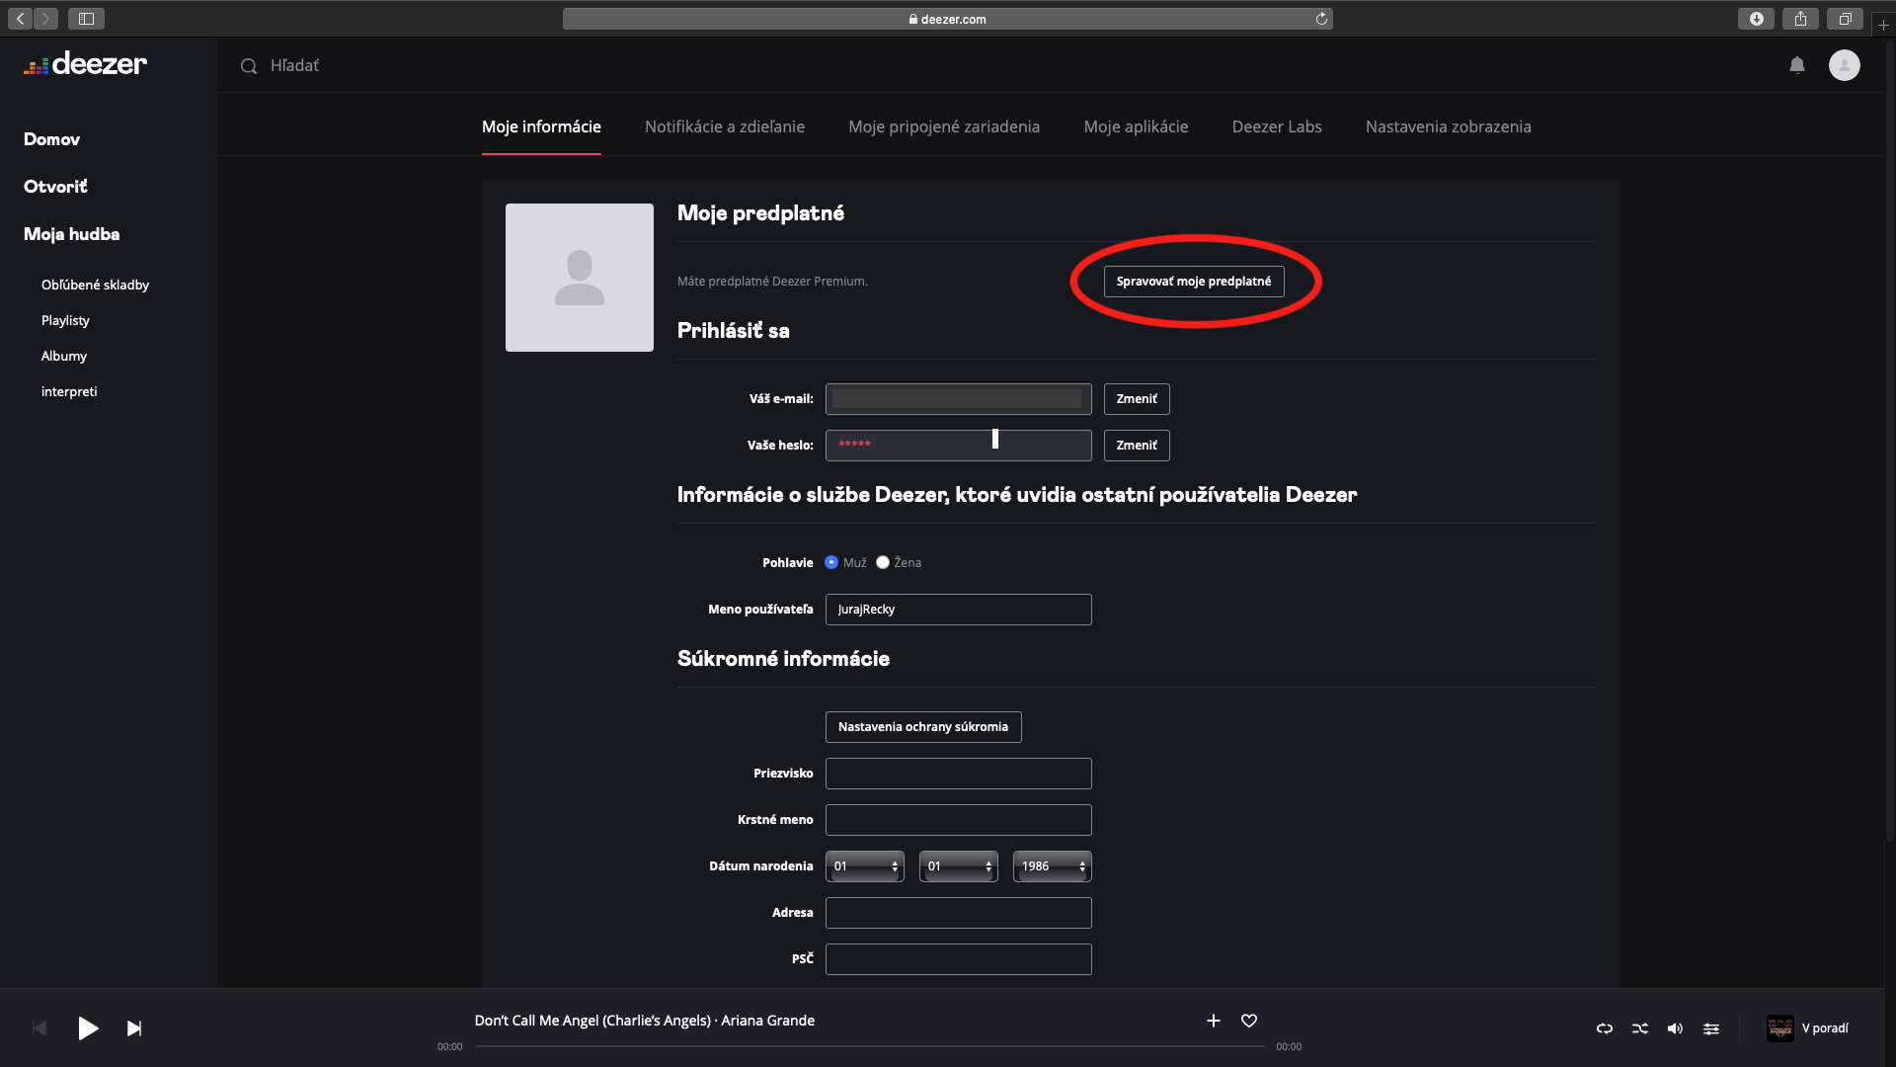The height and width of the screenshot is (1067, 1896).
Task: Click Spravovať moje predplatné button
Action: 1194,282
